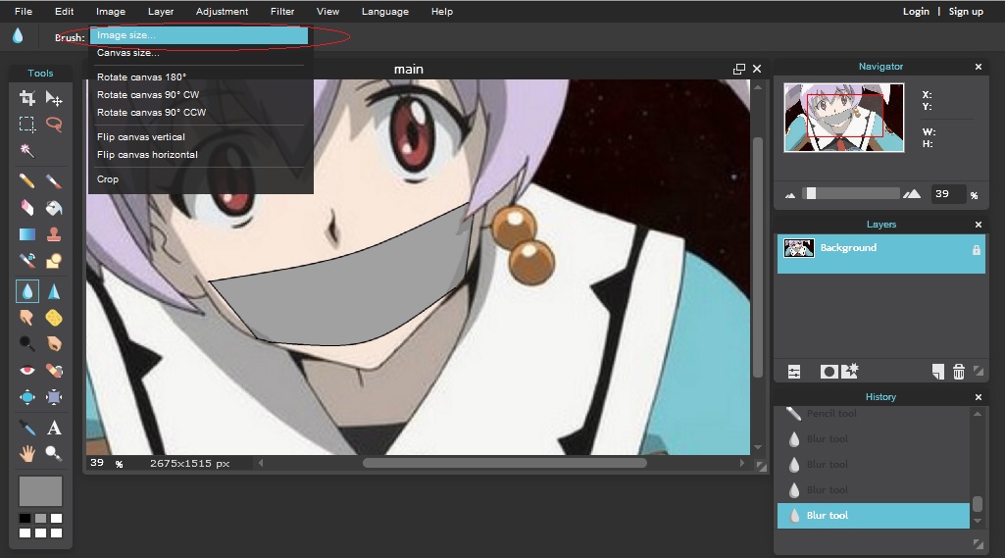Zoom out with Navigator small mountain icon
Screen dimensions: 1005x558
(x=790, y=195)
